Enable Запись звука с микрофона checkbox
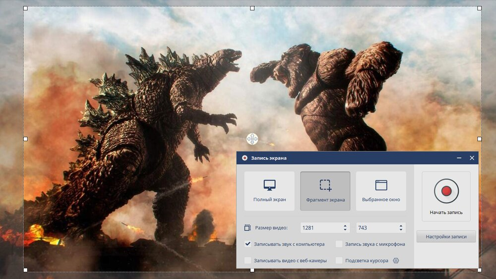This screenshot has width=496, height=279. (339, 244)
